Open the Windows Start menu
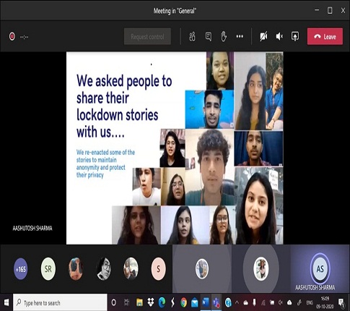 point(6,302)
